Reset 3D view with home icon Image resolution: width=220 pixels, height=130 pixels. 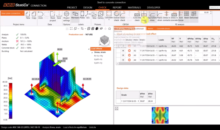109,29
